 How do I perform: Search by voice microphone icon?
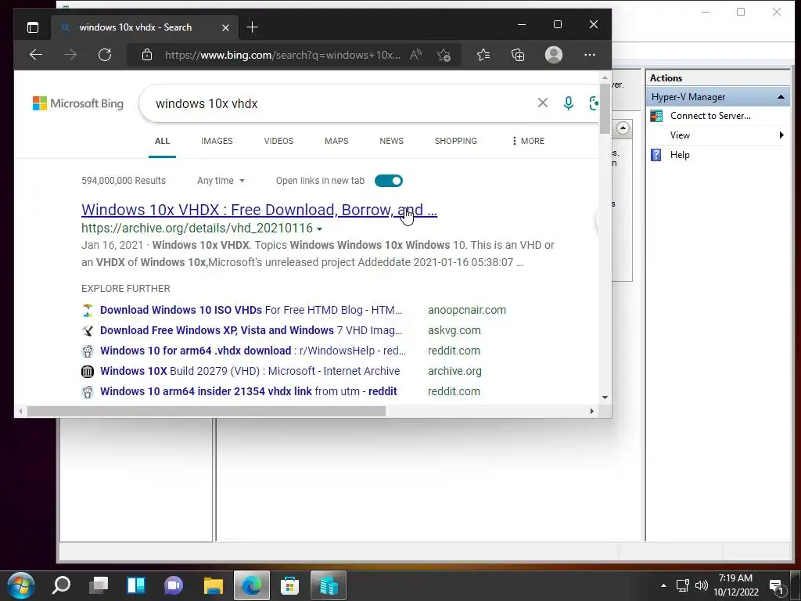[x=569, y=103]
